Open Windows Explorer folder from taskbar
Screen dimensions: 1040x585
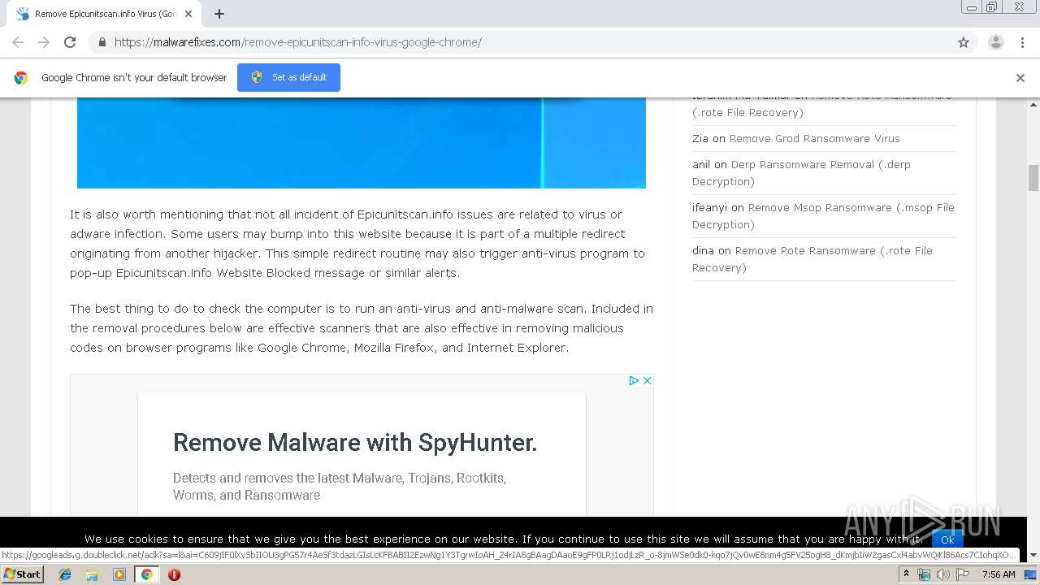(92, 574)
